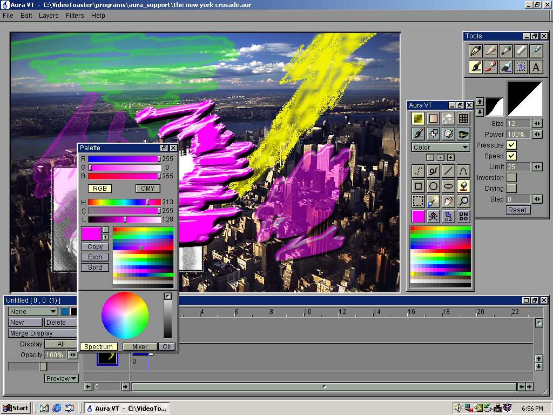Select the largest dot anti-alias option
This screenshot has height=415, width=553.
451,157
